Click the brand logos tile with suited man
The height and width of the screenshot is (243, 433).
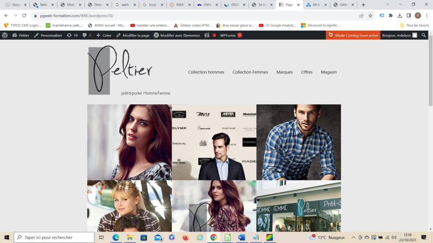tap(214, 142)
